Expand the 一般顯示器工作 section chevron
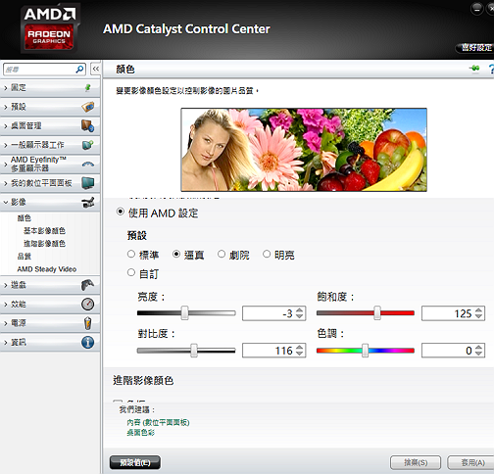494x474 pixels. click(x=6, y=145)
